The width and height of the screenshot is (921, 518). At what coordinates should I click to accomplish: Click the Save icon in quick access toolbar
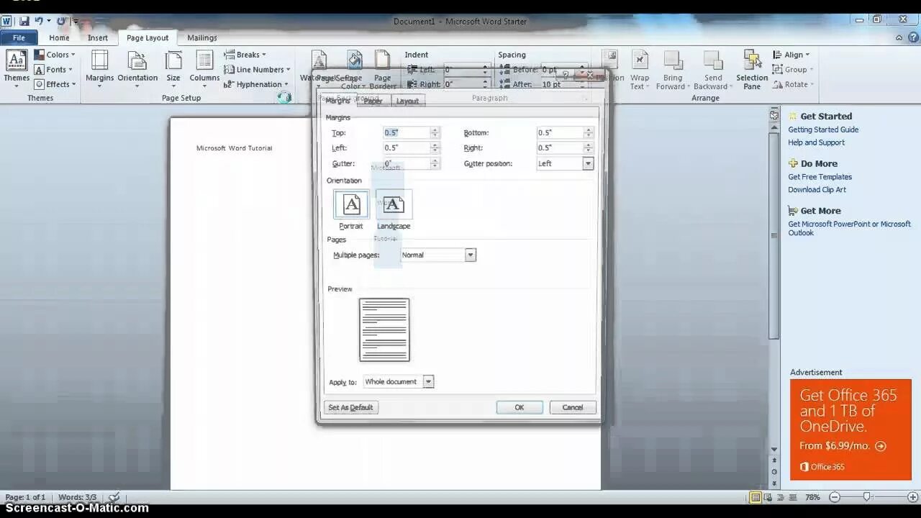click(24, 22)
